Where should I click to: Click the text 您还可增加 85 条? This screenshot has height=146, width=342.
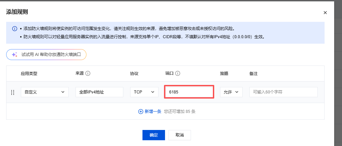tap(179, 112)
